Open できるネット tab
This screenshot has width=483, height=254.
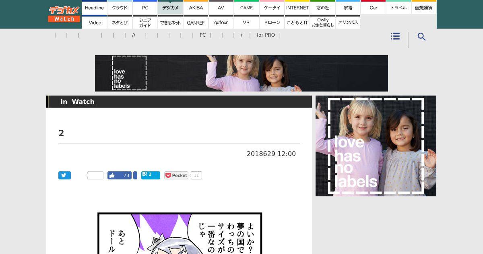pos(170,22)
